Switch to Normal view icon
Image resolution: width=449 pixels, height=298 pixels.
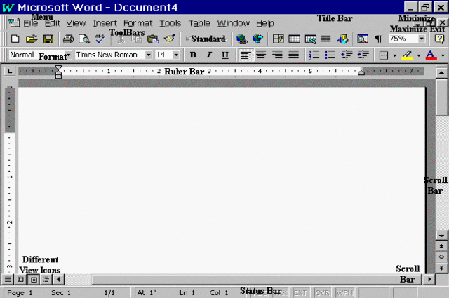coord(8,279)
